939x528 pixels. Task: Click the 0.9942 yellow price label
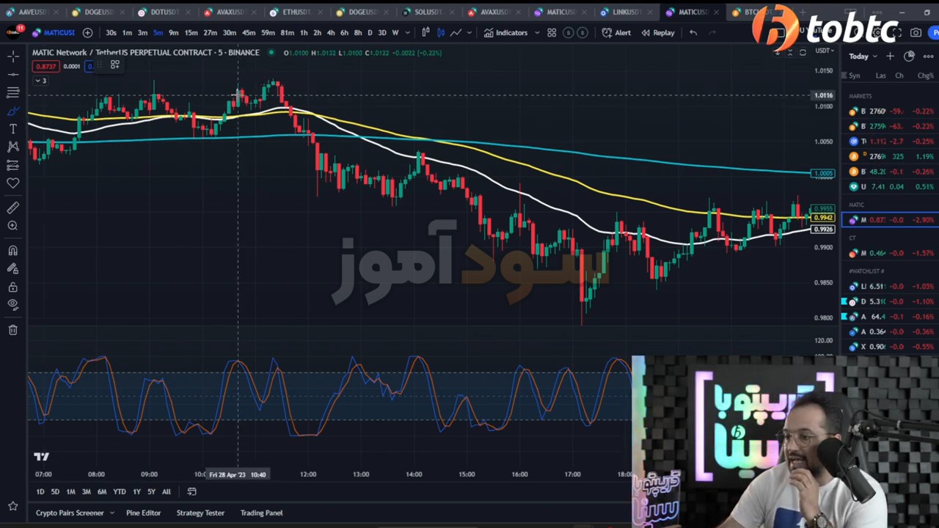(823, 218)
